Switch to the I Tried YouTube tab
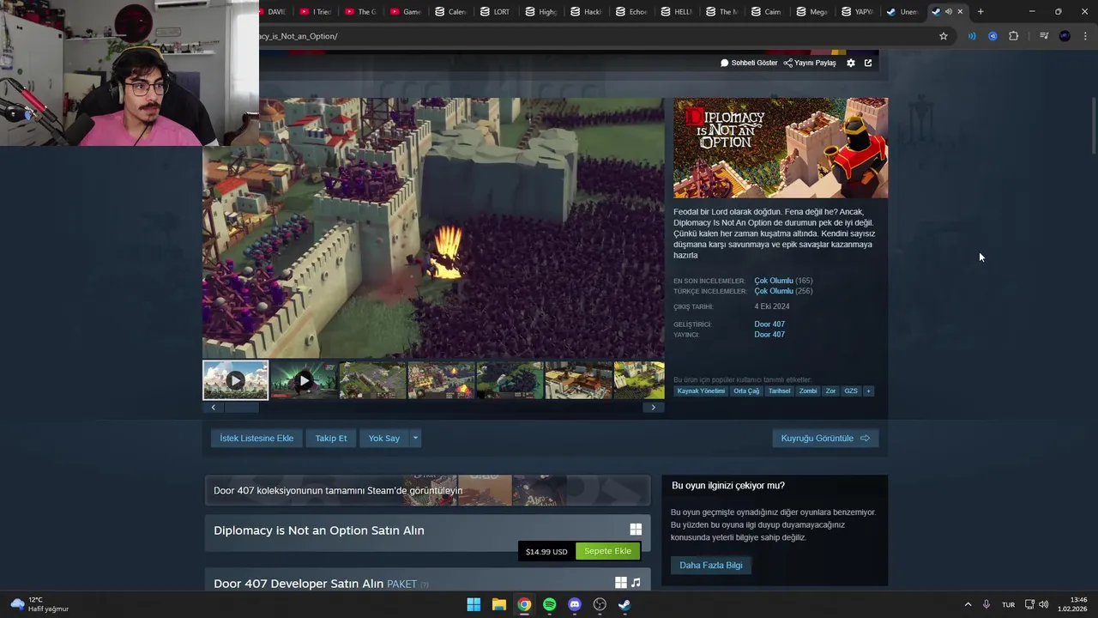 [x=316, y=12]
